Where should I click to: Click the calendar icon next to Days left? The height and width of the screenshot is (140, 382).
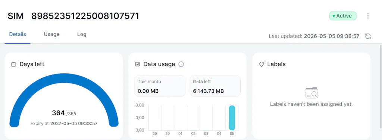point(14,64)
